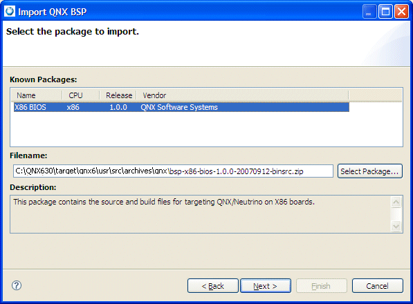Open Select Package browse dialog

coord(370,171)
